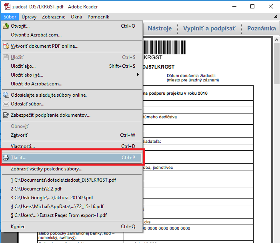Click the heading 'na podporu projektu v roku 2016'

click(x=175, y=93)
